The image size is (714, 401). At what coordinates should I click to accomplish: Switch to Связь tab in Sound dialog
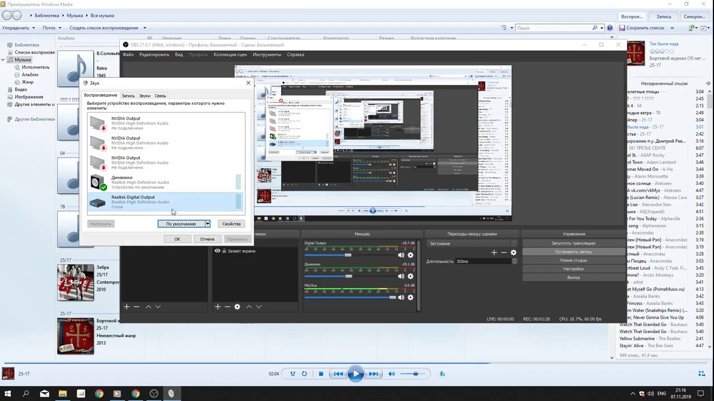click(160, 96)
